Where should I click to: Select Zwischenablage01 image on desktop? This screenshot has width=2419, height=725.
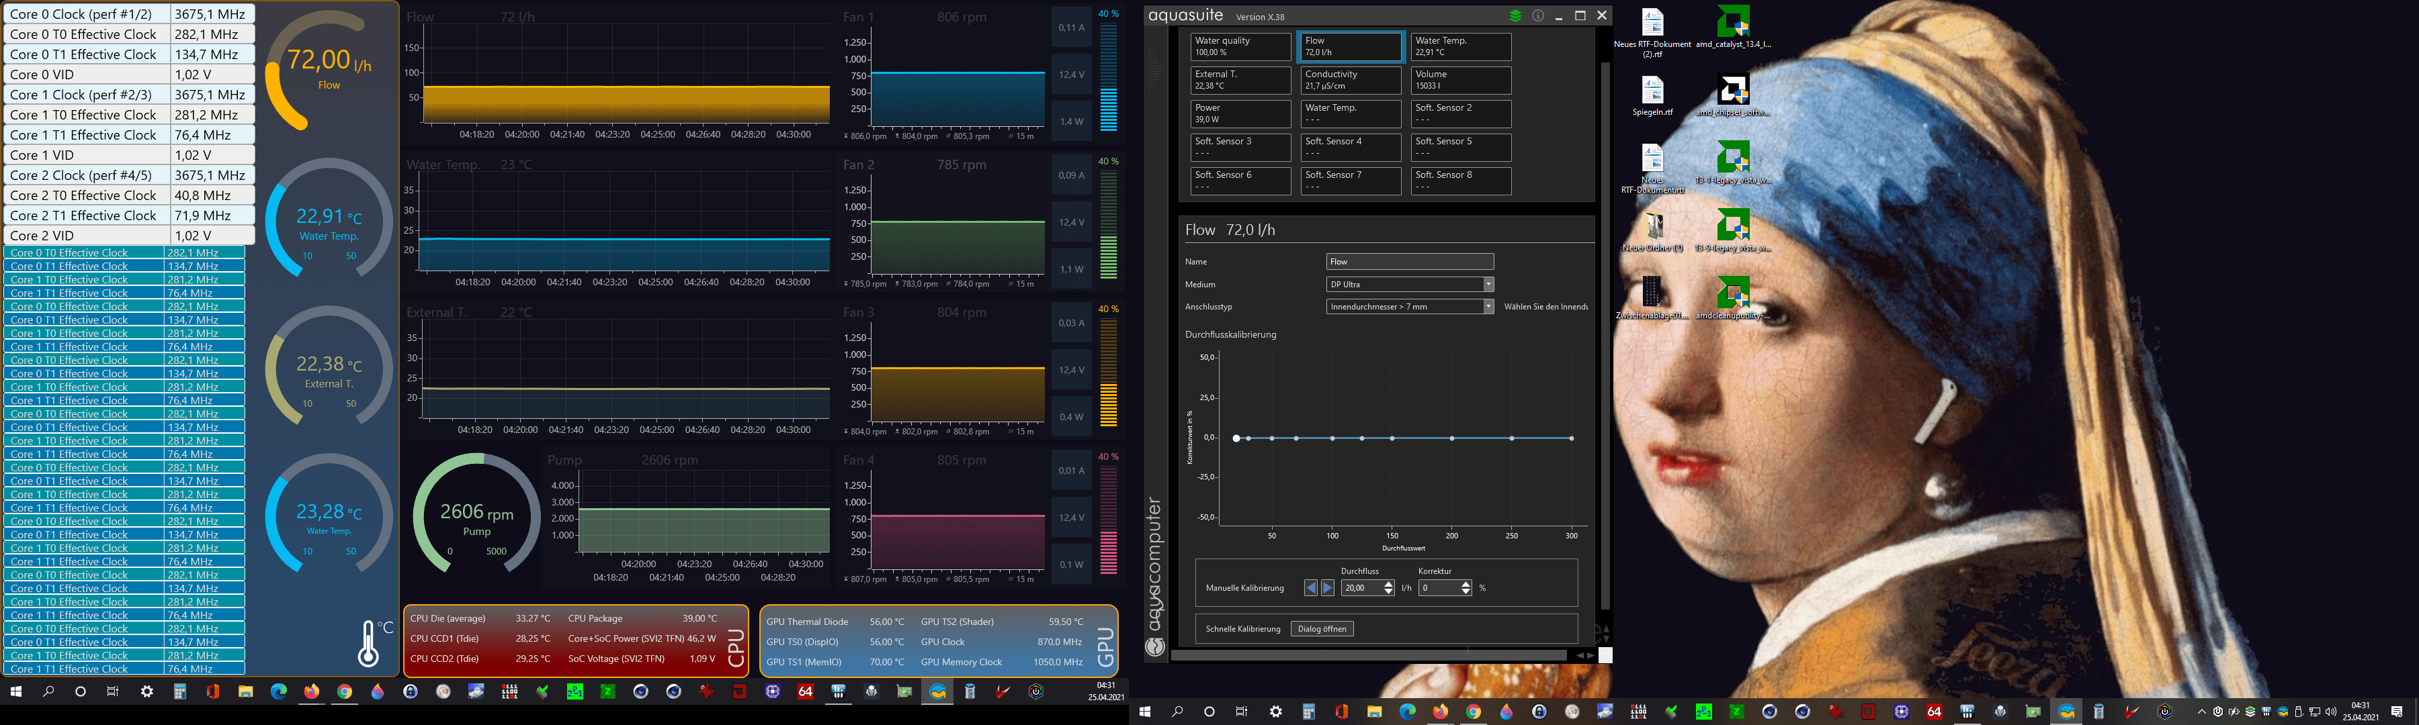(x=1653, y=299)
